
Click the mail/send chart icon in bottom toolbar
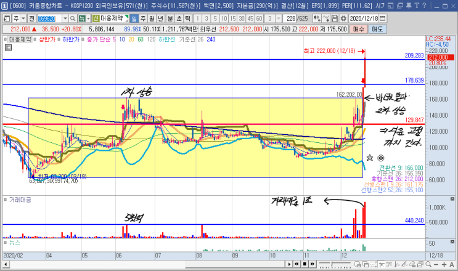tap(420, 264)
